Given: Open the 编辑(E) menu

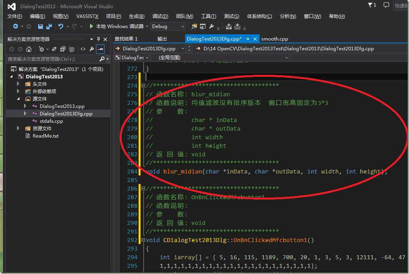Looking at the screenshot, I should [x=37, y=16].
